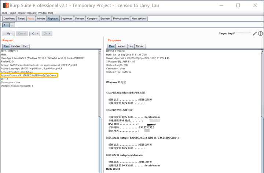The height and width of the screenshot is (173, 264).
Task: Open the Burp menu
Action: 5,13
